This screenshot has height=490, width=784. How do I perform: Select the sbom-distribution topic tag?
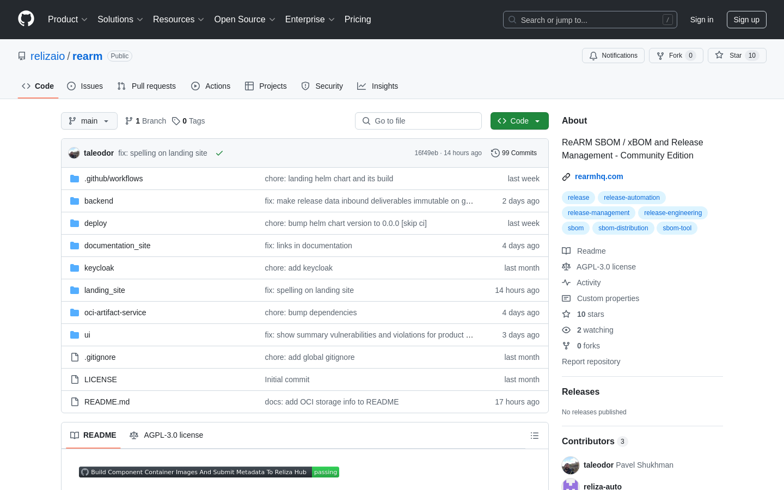point(623,228)
